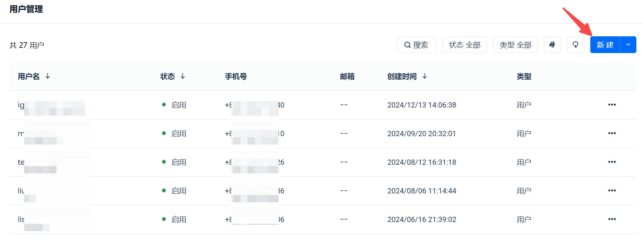Click the 新建 create button
This screenshot has width=643, height=244.
(x=605, y=45)
